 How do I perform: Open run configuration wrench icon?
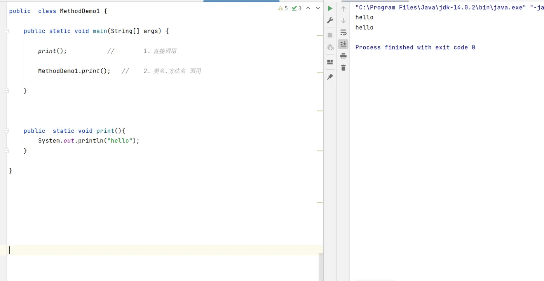coord(330,20)
